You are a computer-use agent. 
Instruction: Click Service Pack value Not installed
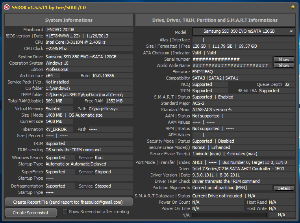(57, 82)
